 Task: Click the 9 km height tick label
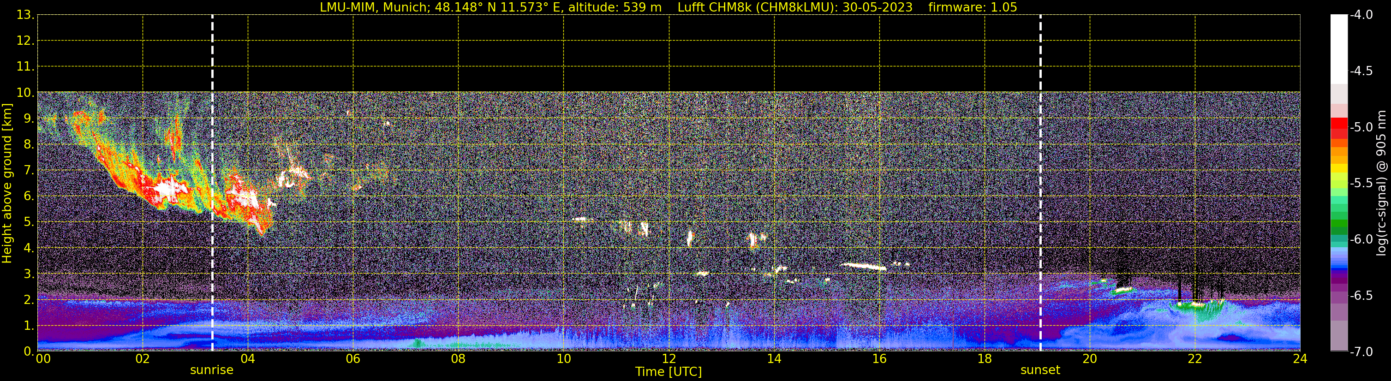tap(29, 118)
